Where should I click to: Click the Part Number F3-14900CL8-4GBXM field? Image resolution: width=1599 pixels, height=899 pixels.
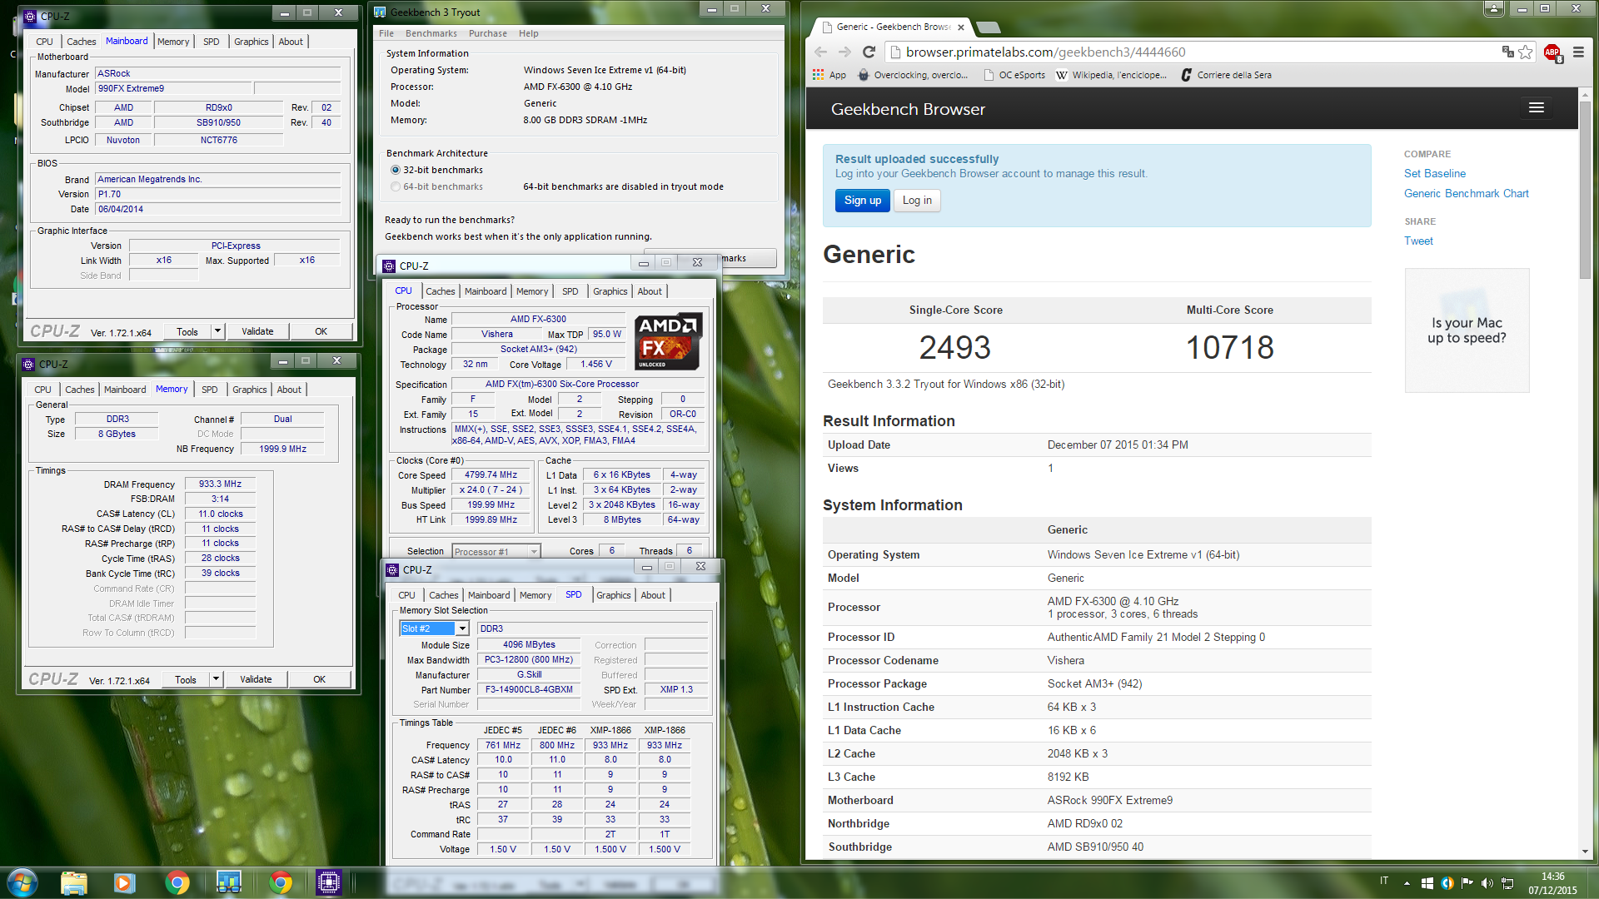[x=529, y=690]
